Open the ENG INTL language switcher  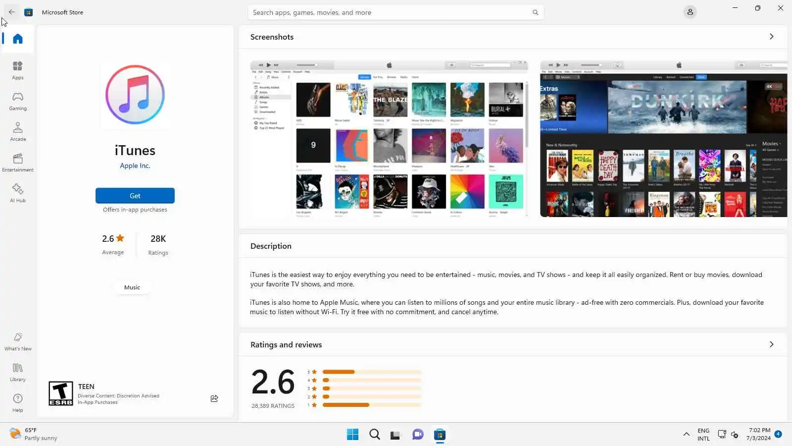point(703,434)
